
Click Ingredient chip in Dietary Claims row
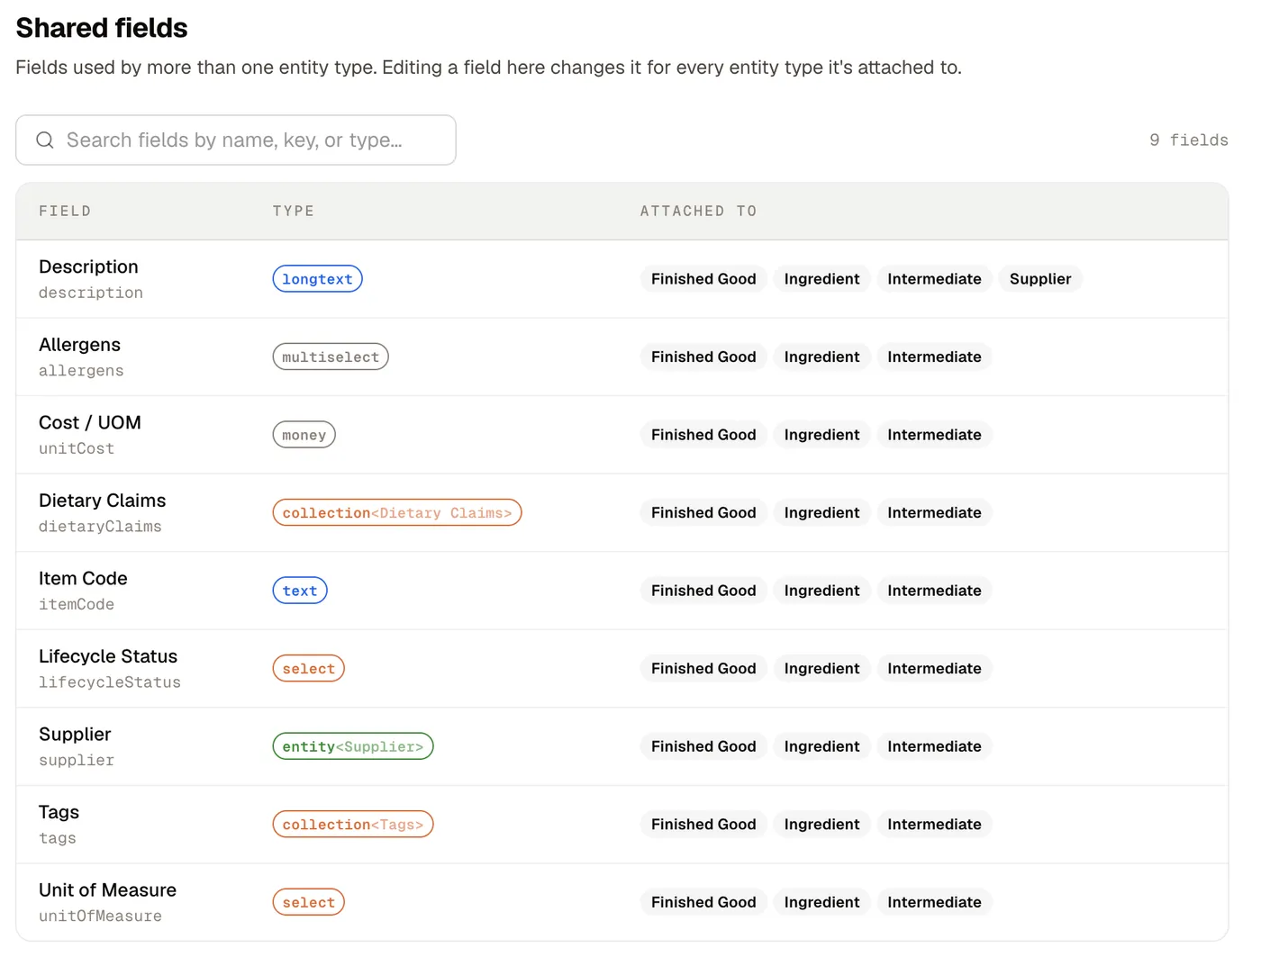click(x=821, y=512)
